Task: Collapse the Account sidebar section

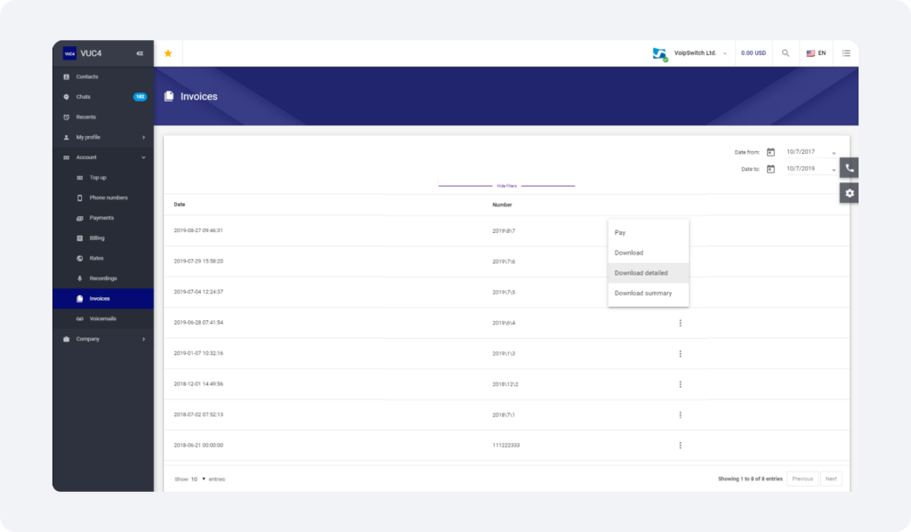Action: tap(103, 157)
